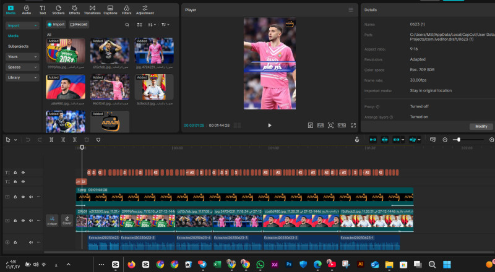Screen dimensions: 495x272
Task: Open the media sort dropdown
Action: click(x=152, y=24)
